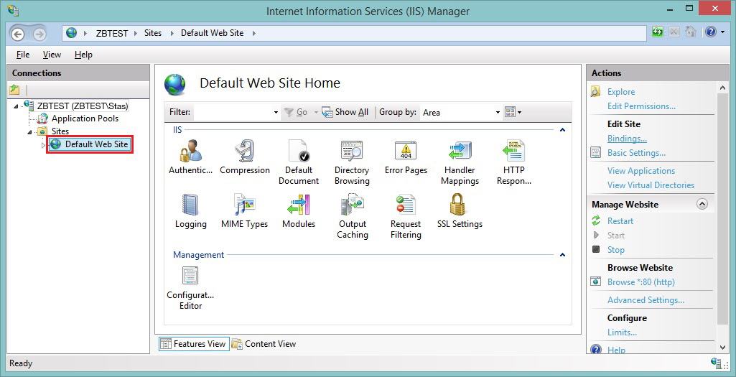Expand the Default Web Site tree node
Screen dimensions: 736x377
point(43,145)
